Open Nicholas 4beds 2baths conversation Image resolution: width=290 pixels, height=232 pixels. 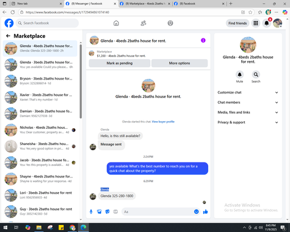[x=40, y=130]
